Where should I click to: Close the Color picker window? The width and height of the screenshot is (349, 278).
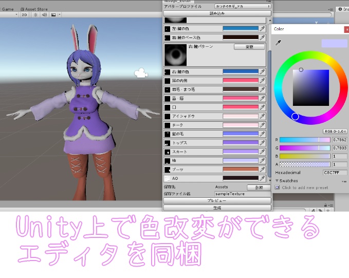click(347, 29)
